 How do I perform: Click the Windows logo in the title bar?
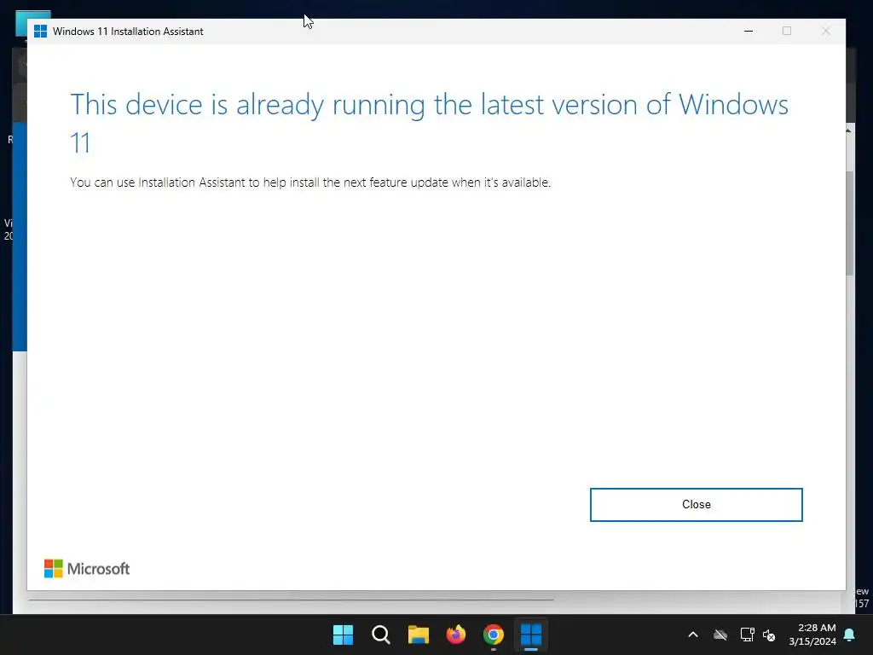point(41,32)
